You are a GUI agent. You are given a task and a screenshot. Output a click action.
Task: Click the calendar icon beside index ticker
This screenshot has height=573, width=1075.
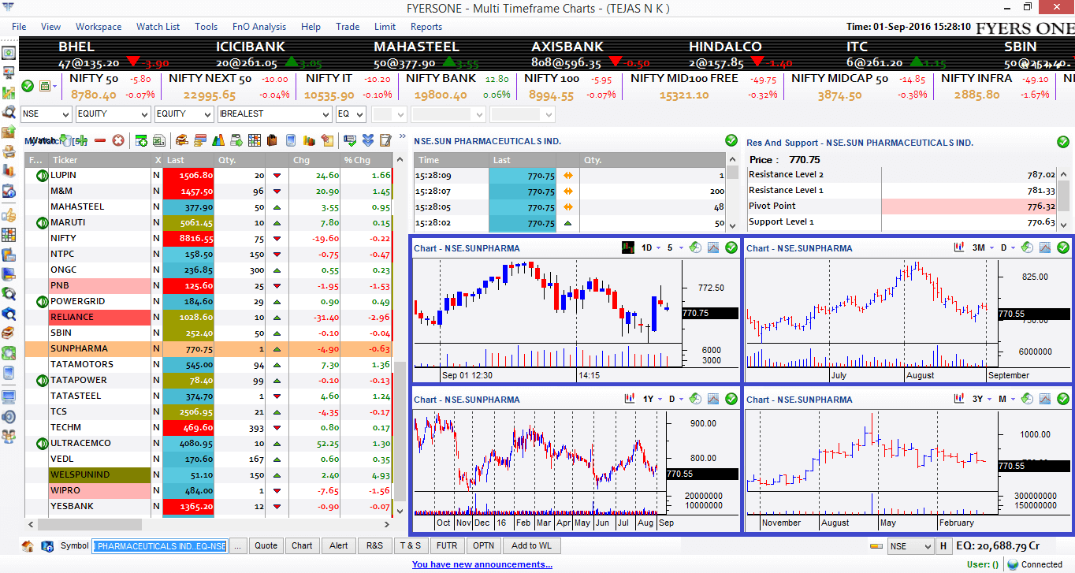tap(45, 86)
